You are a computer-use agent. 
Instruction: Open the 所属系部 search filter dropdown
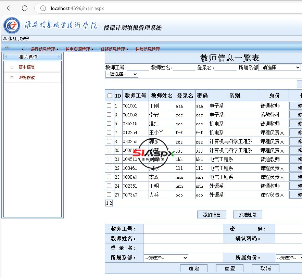click(279, 67)
